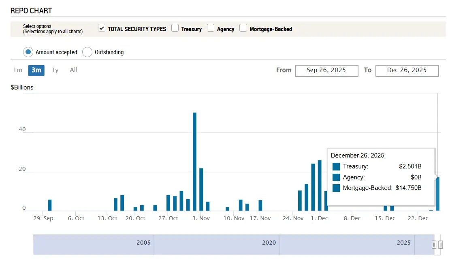Click the Agency legend square in tooltip
Image resolution: width=450 pixels, height=264 pixels.
(x=336, y=177)
